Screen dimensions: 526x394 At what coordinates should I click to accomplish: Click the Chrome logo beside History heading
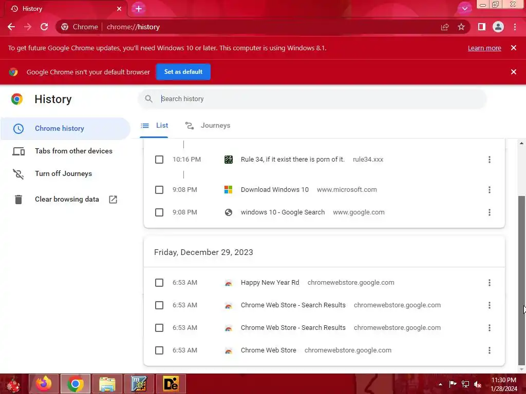click(x=17, y=99)
